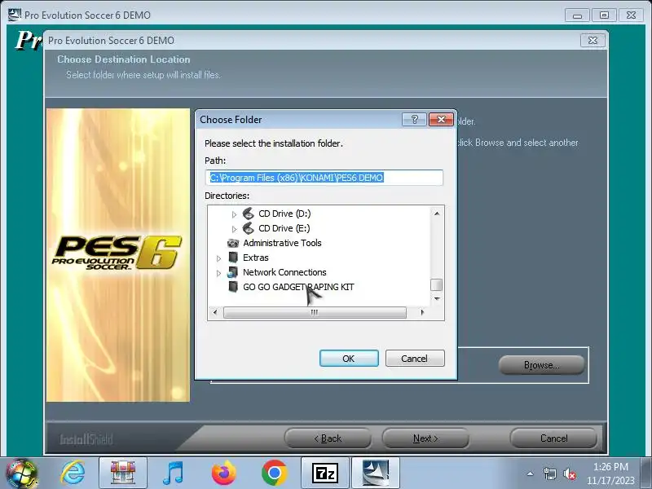Click the Extras folder icon
Viewport: 652px width, 489px height.
233,258
